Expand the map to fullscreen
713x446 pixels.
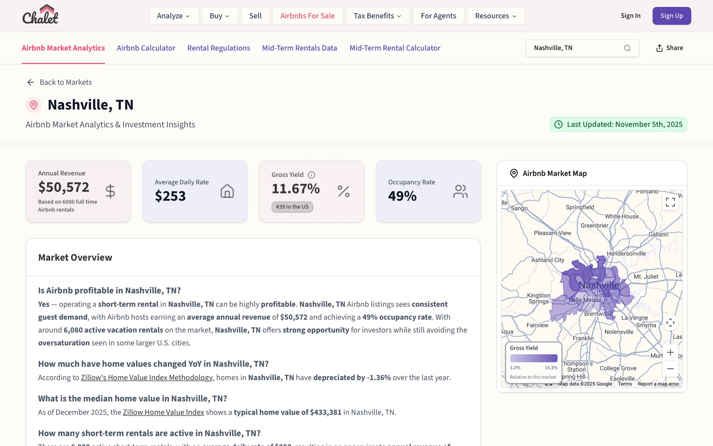(671, 202)
